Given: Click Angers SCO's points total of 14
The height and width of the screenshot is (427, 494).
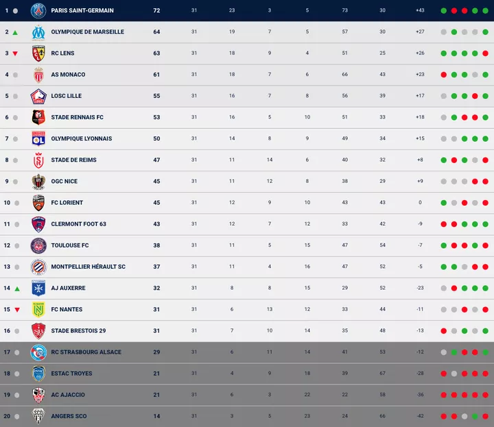Looking at the screenshot, I should point(156,416).
